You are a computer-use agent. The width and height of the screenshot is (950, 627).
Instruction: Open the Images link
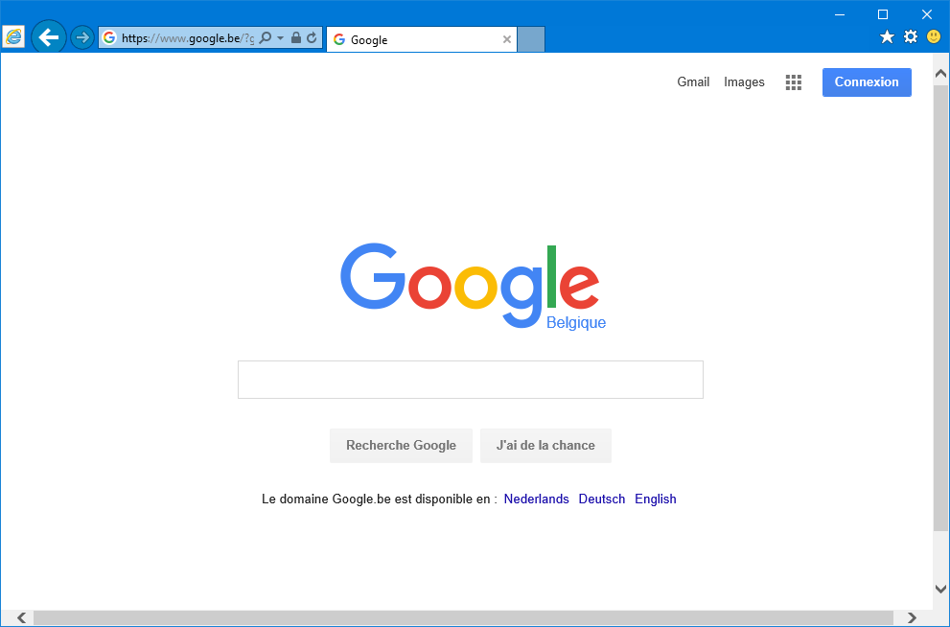(x=744, y=81)
